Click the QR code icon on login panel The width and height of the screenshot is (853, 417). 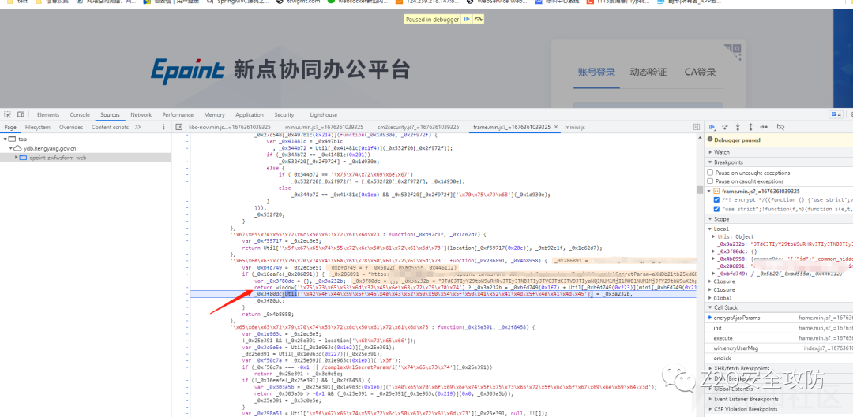tap(733, 51)
